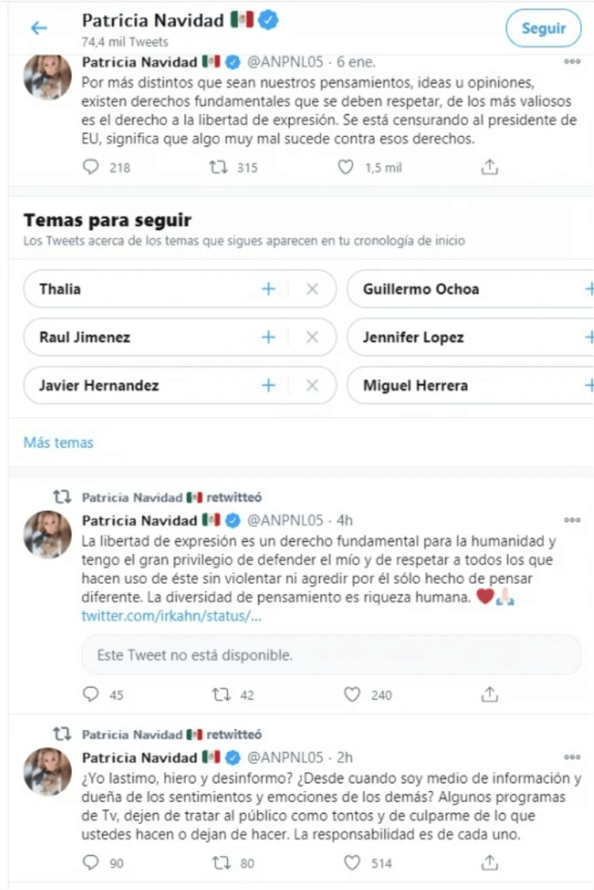
Task: Open more options on the 2h tweet
Action: click(x=572, y=757)
